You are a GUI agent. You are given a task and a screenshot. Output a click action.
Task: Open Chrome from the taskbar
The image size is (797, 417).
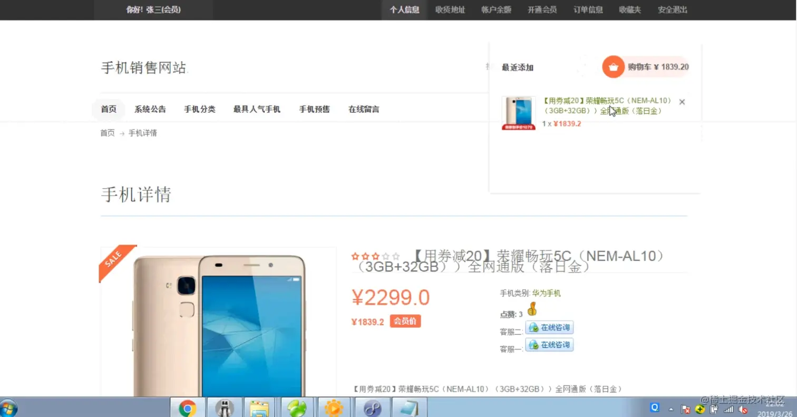point(188,408)
